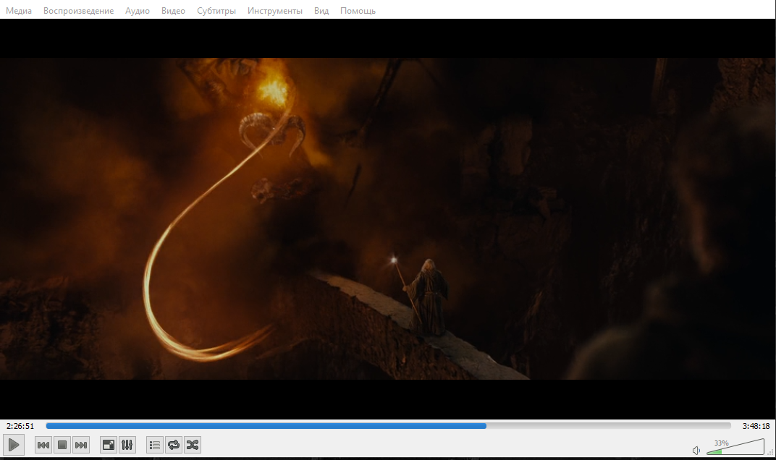The width and height of the screenshot is (776, 460).
Task: Open the Вид menu
Action: (321, 10)
